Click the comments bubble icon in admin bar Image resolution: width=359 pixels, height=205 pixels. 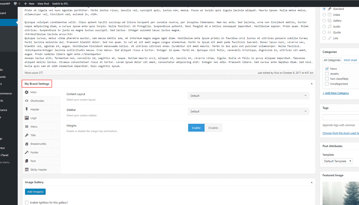click(x=15, y=4)
